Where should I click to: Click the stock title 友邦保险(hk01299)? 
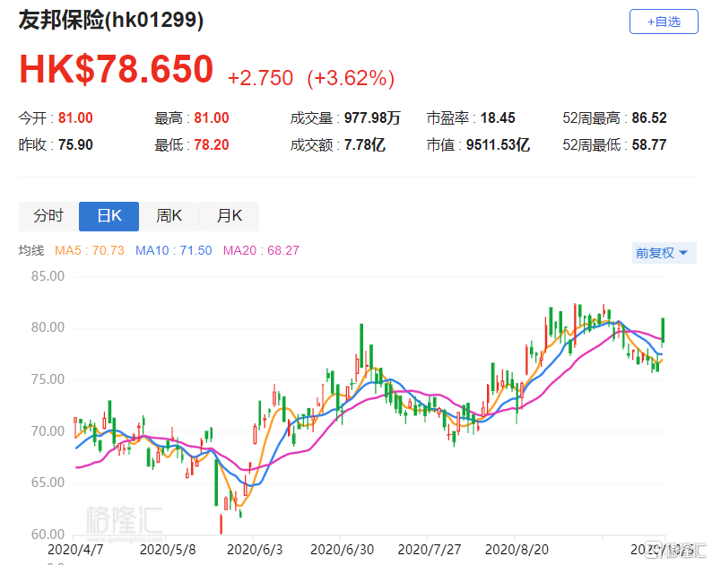(111, 21)
